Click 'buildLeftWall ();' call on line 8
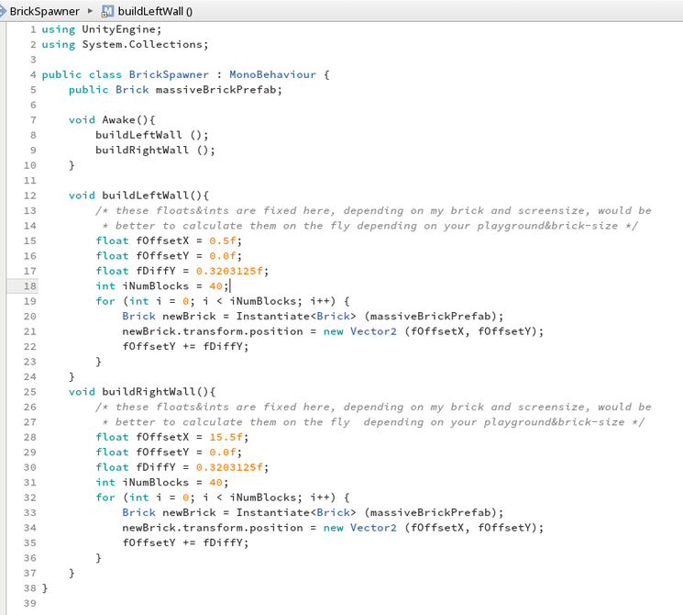Image resolution: width=683 pixels, height=615 pixels. point(152,135)
